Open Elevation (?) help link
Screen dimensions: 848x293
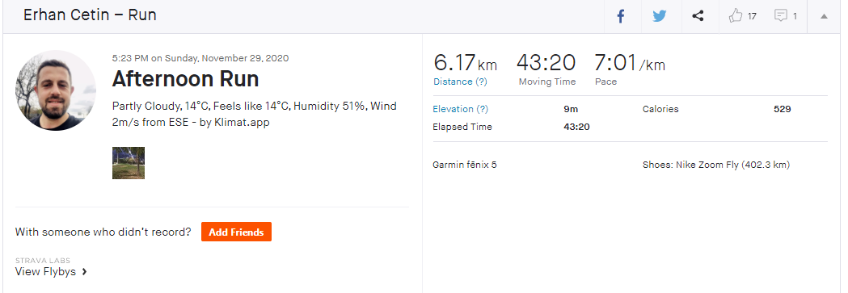pos(460,109)
